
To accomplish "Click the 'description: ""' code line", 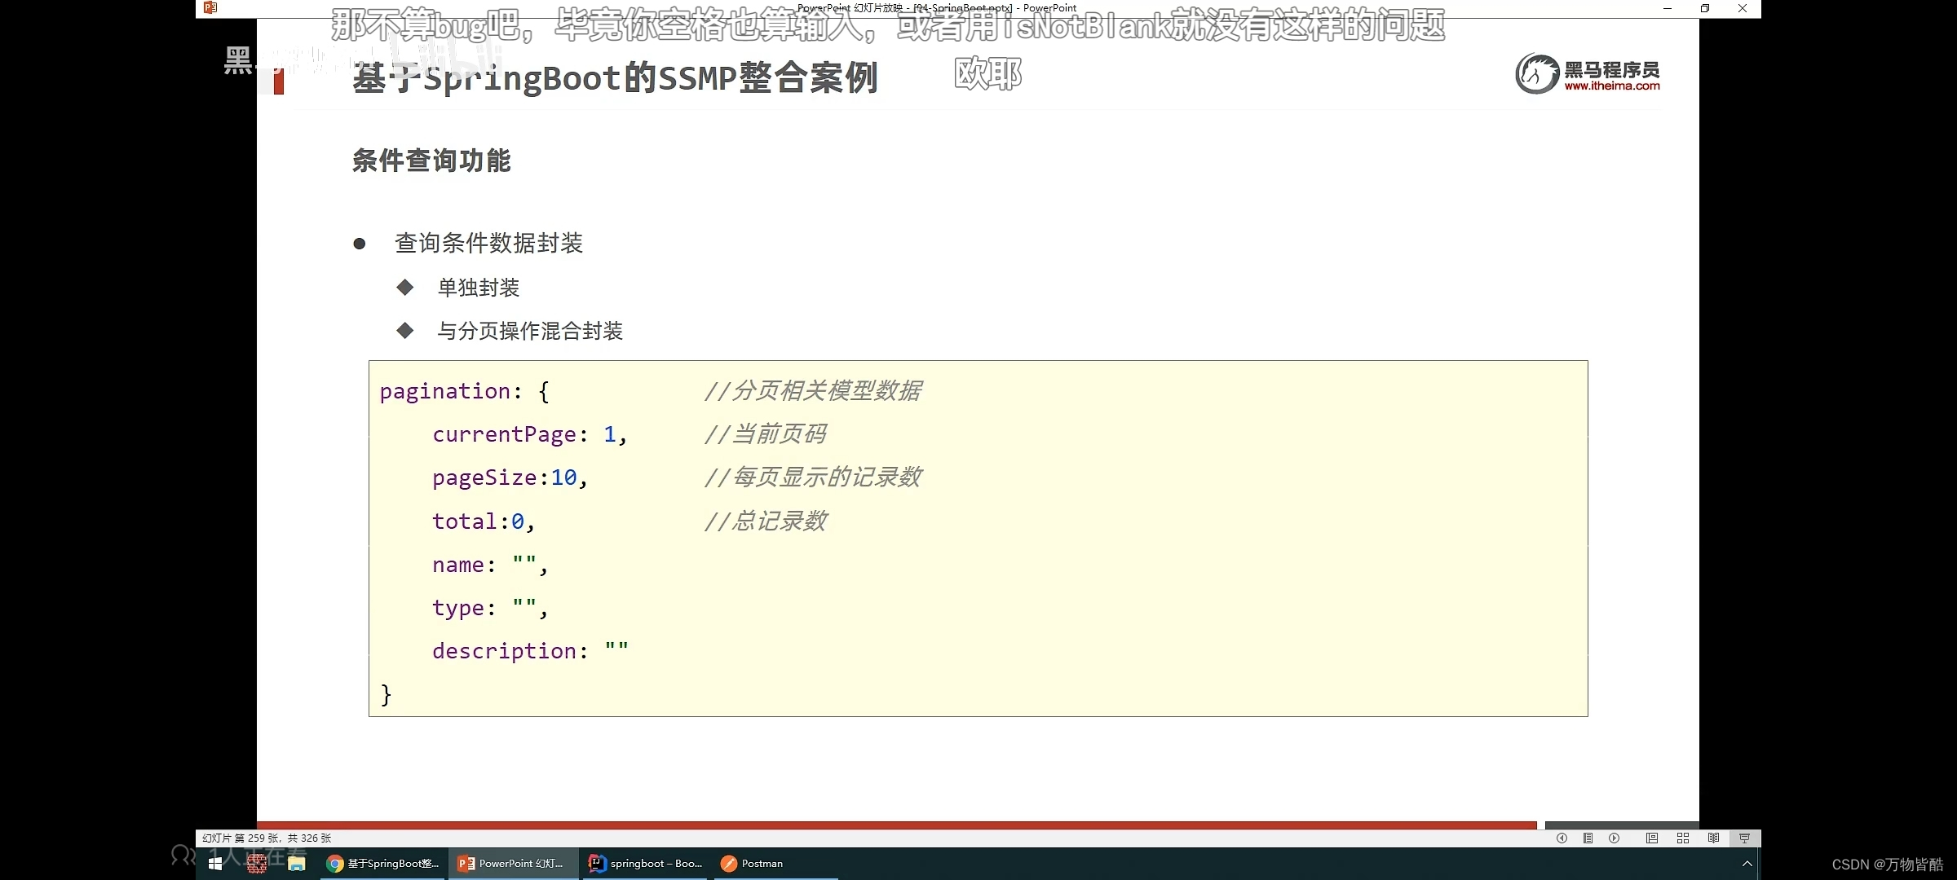I will (x=530, y=651).
